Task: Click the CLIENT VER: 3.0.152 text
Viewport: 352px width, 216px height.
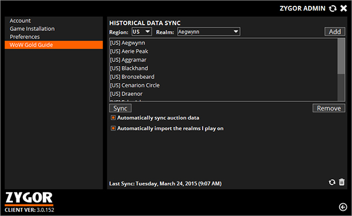Action: click(29, 210)
